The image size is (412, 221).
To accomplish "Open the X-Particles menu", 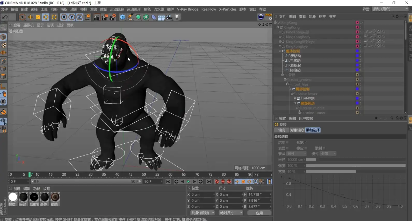I will tap(228, 9).
